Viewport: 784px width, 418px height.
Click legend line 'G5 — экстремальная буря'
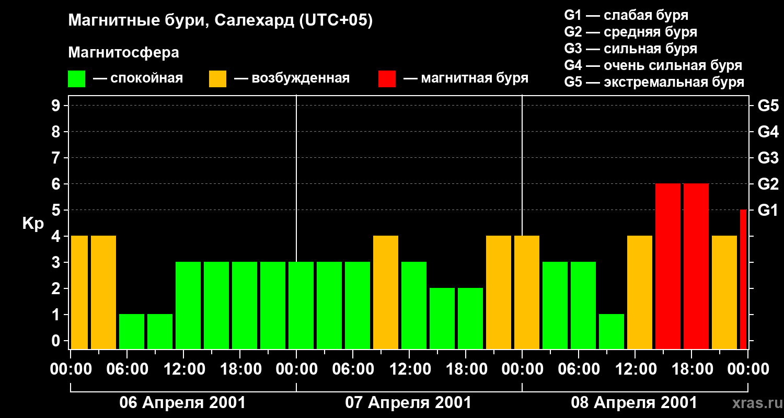coord(654,82)
